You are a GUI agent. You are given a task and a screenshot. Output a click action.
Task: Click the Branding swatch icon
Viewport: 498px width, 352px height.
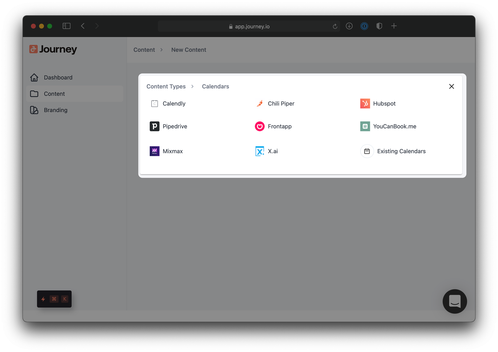click(x=34, y=110)
